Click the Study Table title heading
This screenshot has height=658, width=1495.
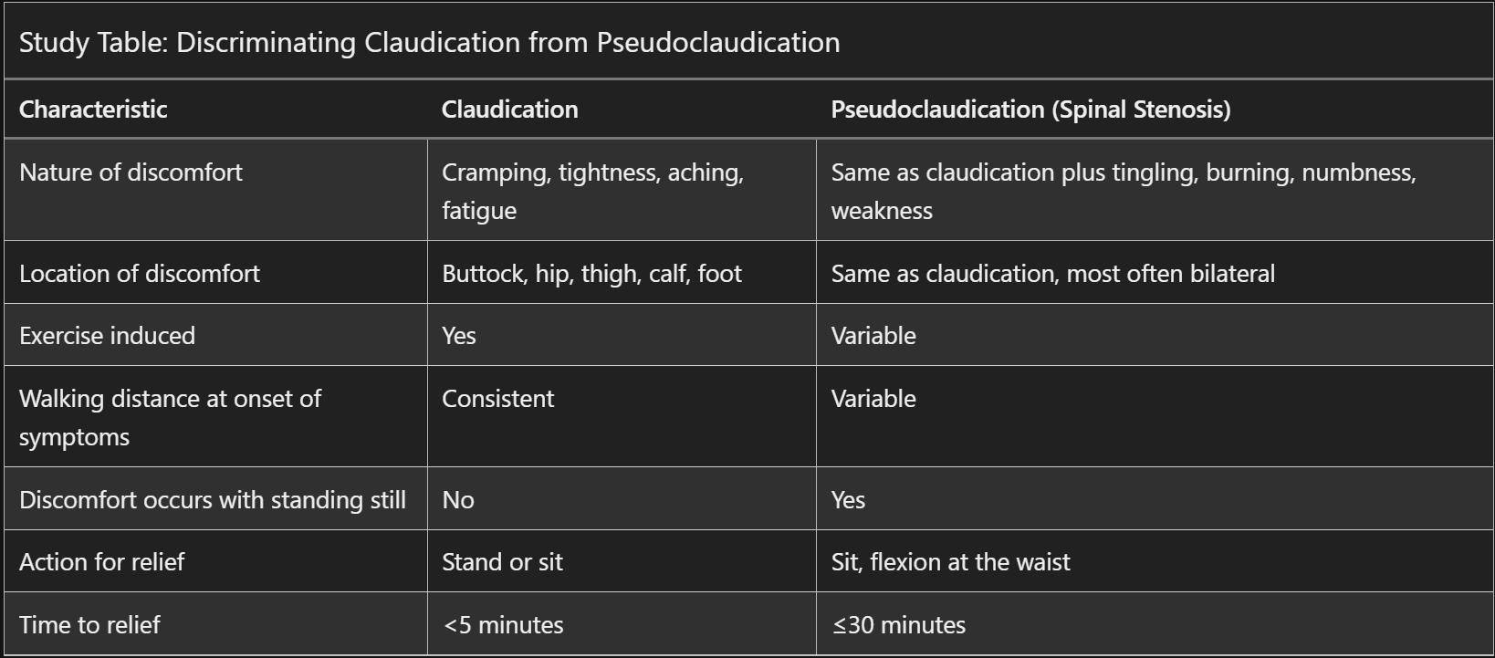429,42
